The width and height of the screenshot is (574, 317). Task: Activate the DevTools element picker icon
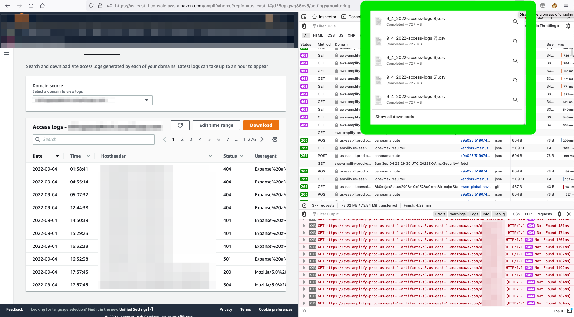tap(304, 17)
